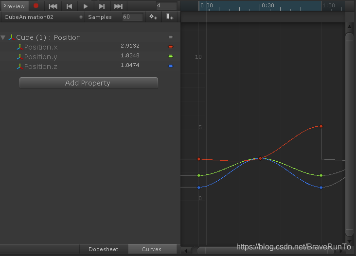
Task: Click the horizontal scrollbar left arrow
Action: pos(185,251)
